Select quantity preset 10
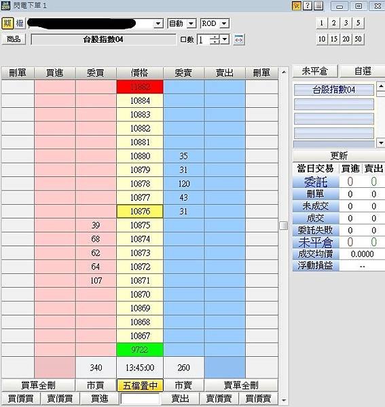 (x=322, y=39)
